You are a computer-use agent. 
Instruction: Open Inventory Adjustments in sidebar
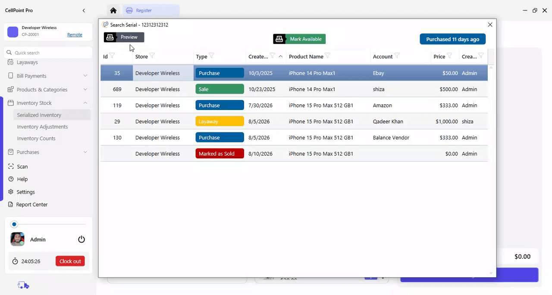point(42,127)
